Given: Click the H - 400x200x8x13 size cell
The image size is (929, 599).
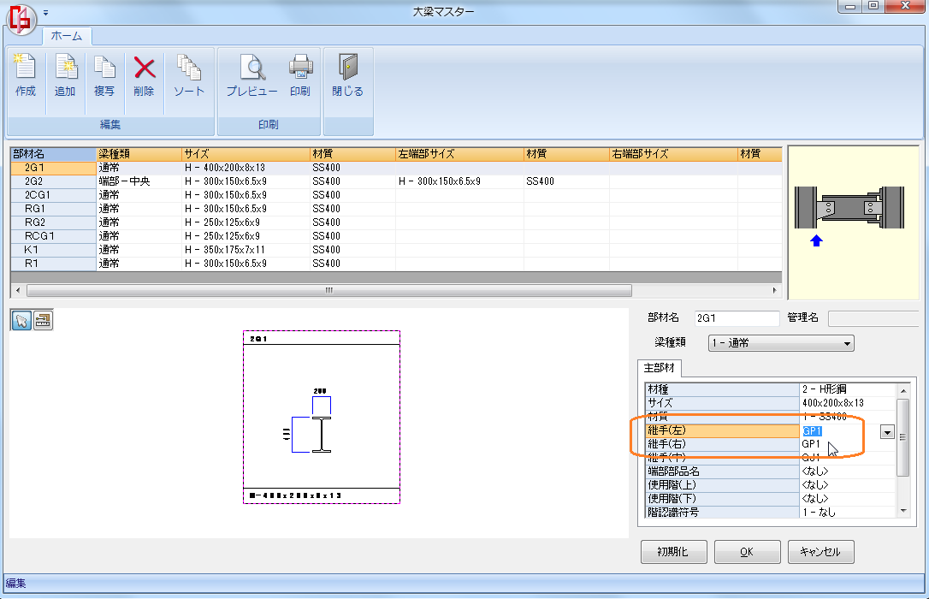Looking at the screenshot, I should click(246, 168).
